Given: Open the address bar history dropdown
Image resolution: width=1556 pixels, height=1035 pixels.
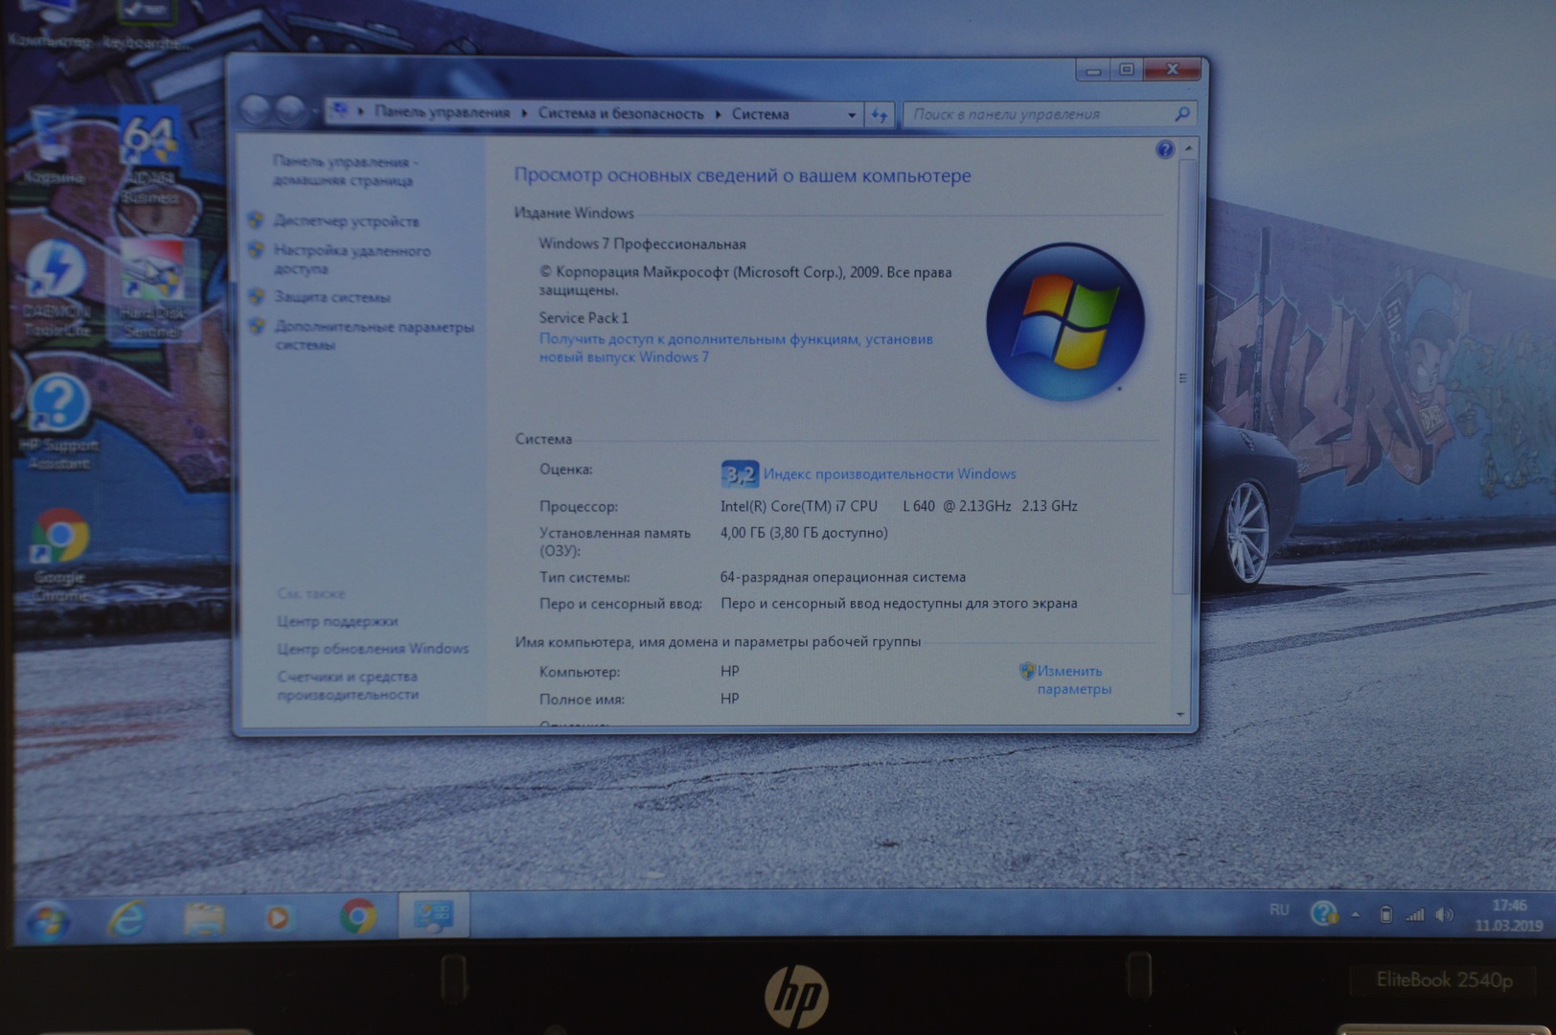Looking at the screenshot, I should tap(851, 114).
